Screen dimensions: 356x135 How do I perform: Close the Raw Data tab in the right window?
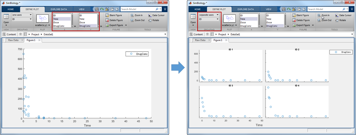pyautogui.click(x=209, y=40)
